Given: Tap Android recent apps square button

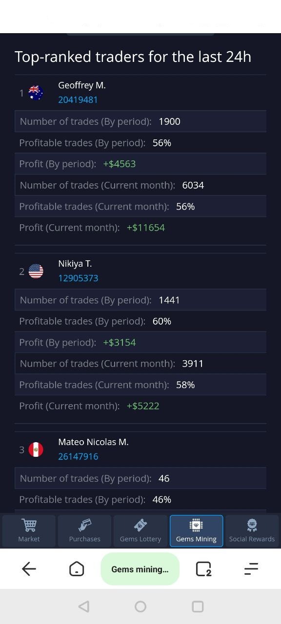Looking at the screenshot, I should (x=198, y=606).
